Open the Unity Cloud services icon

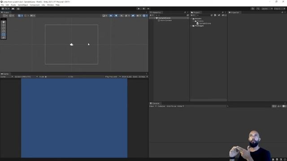(13, 8)
